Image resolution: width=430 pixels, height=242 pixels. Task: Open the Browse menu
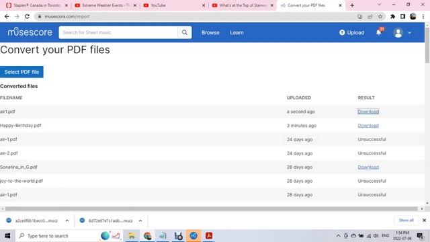point(210,32)
